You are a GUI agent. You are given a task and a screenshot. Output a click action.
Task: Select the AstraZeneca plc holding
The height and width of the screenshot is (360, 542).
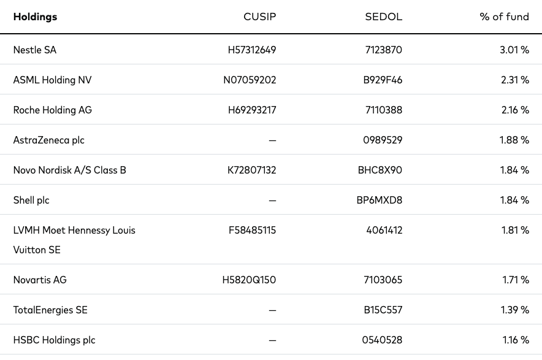[48, 140]
